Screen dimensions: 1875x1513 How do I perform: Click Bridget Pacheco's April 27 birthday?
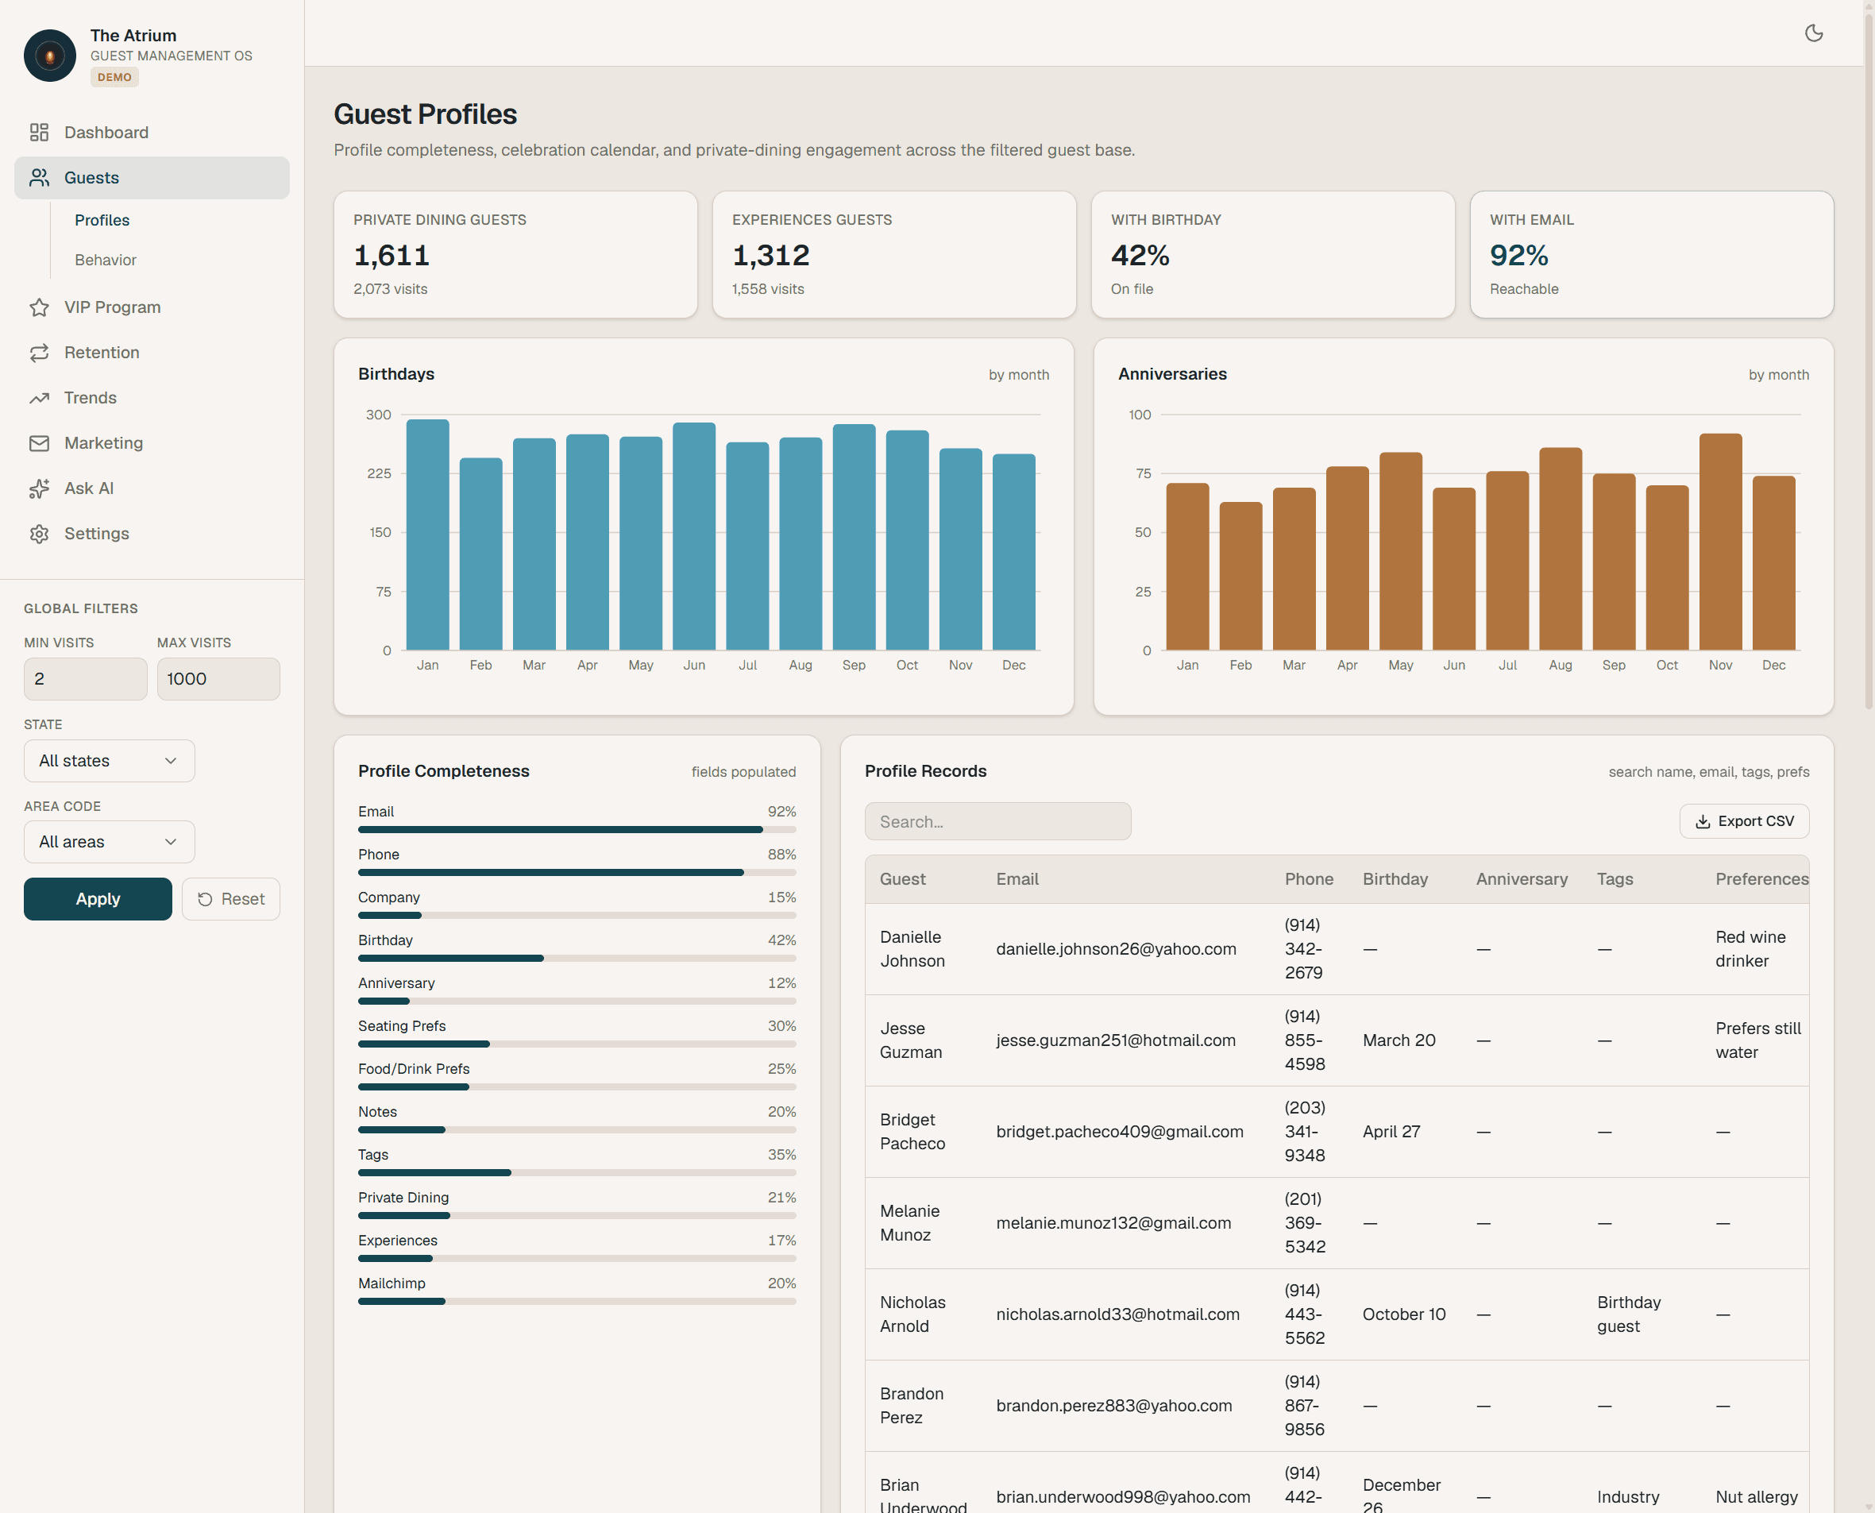coord(1391,1132)
